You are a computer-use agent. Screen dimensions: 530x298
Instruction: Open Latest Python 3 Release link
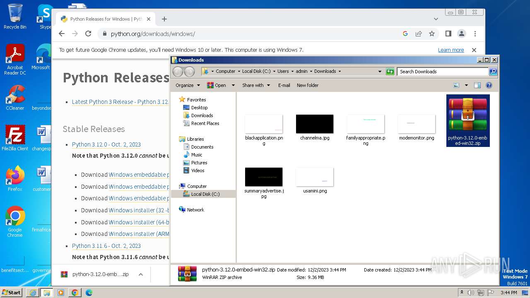pos(120,102)
